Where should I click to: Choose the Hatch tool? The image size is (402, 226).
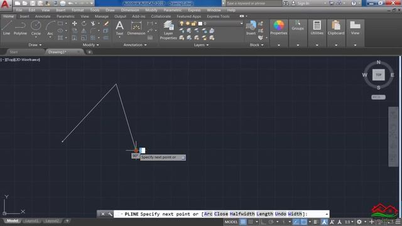pos(60,38)
